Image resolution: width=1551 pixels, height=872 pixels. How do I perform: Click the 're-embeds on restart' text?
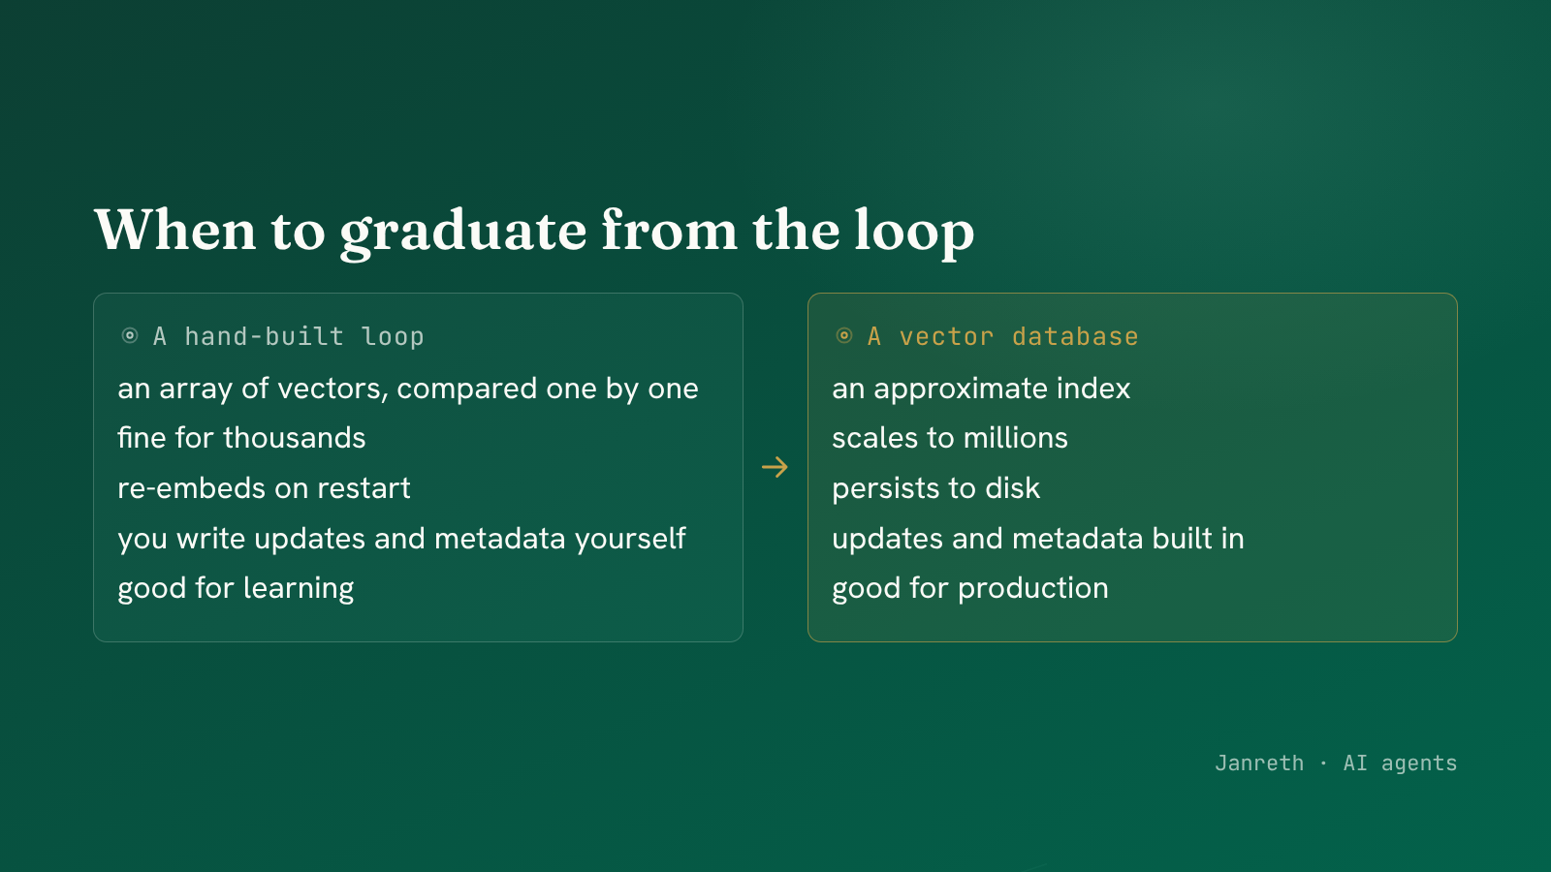264,488
